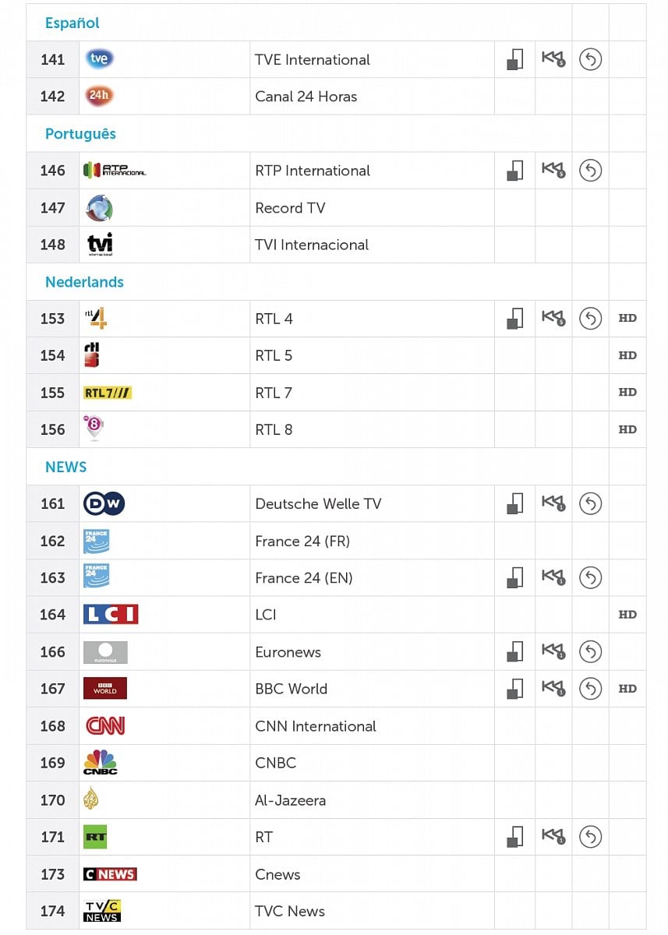
Task: Click the replay icon for Deutsche Welle TV
Action: point(590,504)
